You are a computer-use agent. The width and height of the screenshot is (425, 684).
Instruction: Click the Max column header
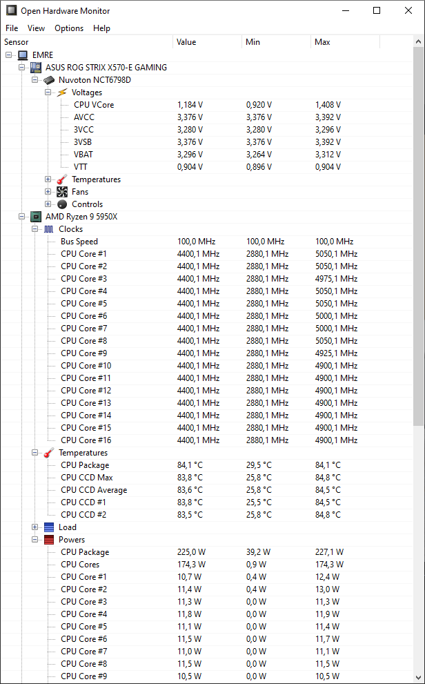(345, 42)
